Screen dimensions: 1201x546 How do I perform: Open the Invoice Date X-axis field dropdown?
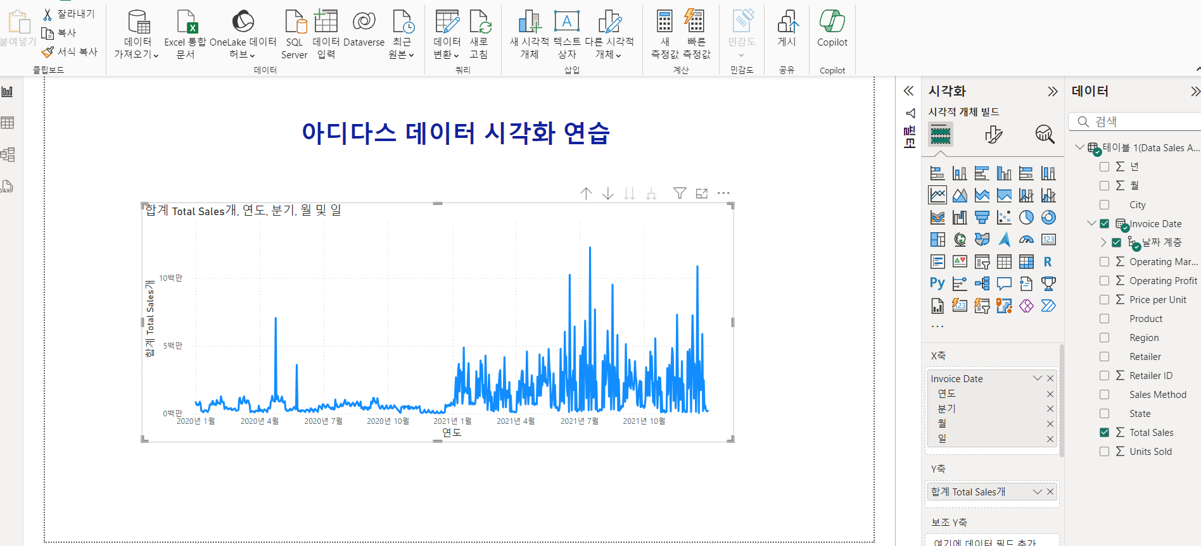pos(1037,378)
